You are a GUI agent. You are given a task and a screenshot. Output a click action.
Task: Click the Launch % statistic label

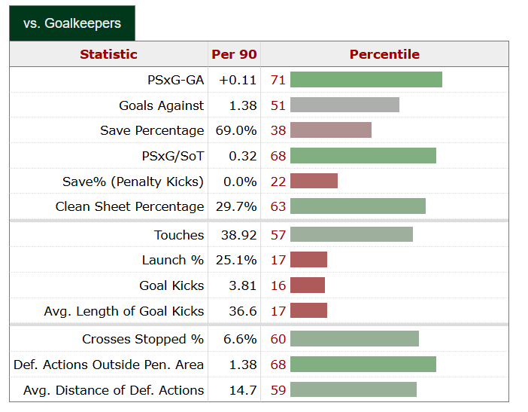[x=173, y=260]
